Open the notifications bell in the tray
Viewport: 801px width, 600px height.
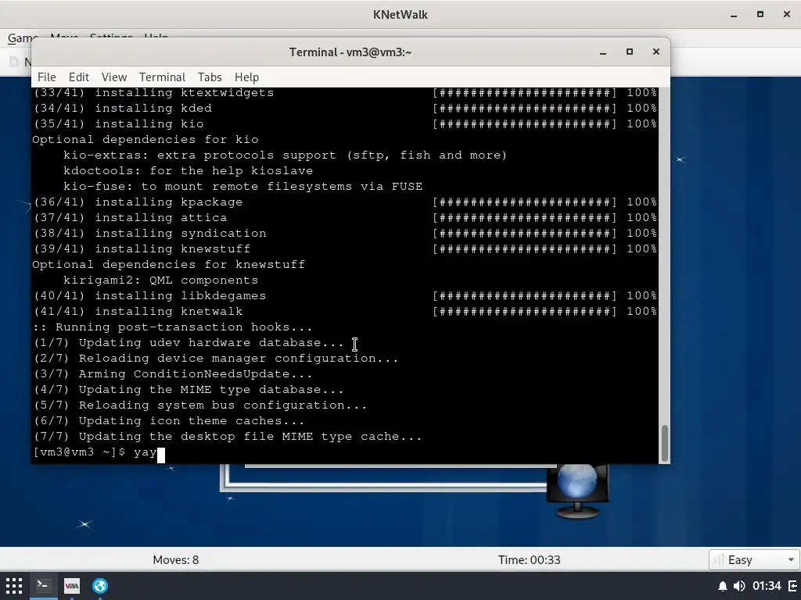pyautogui.click(x=722, y=586)
